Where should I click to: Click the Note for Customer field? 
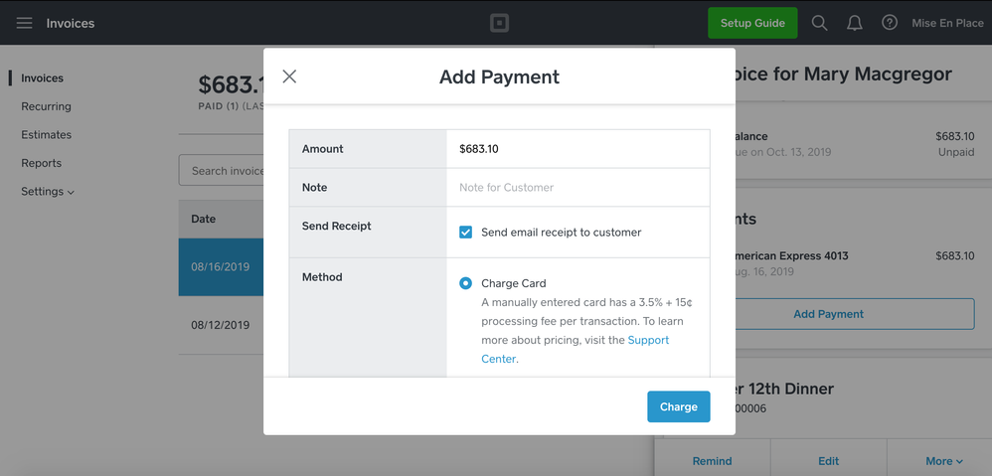577,188
